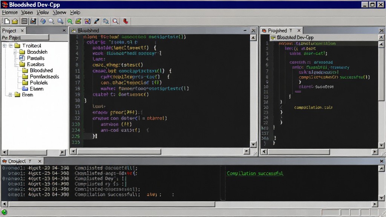
Task: Minimize the Bloodshed editor pane
Action: coord(245,31)
